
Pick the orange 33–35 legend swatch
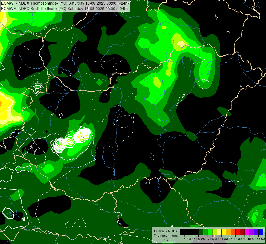pos(229,232)
